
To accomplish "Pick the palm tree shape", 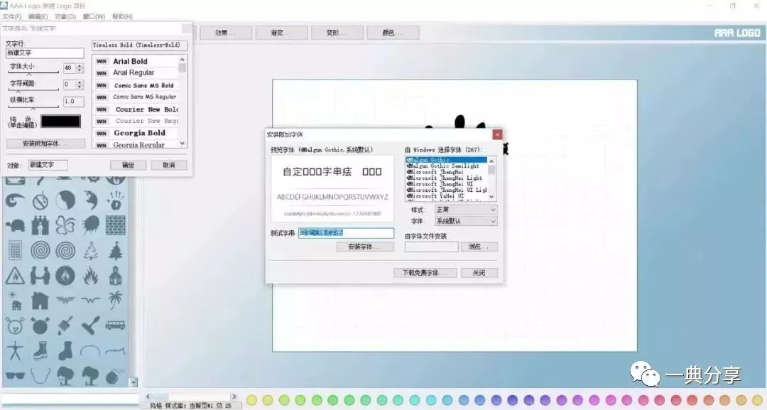I will 116,300.
